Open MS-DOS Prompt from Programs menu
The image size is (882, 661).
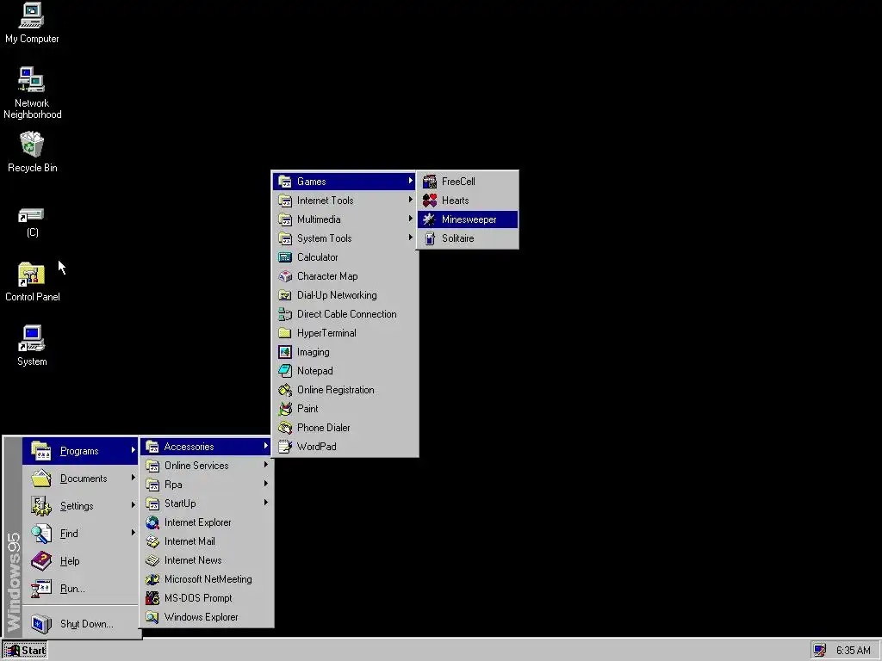coord(207,598)
